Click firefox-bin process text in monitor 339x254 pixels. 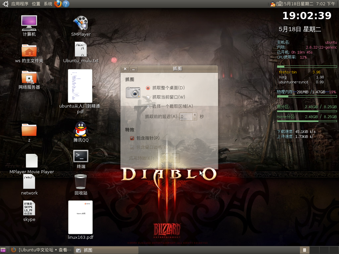point(288,72)
